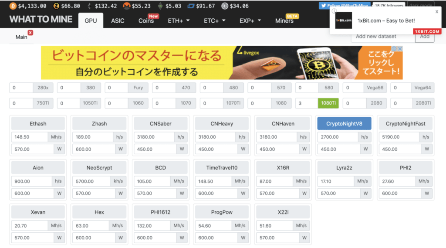Enable the CryptoNightFast algorithm
The height and width of the screenshot is (248, 446).
coord(405,124)
